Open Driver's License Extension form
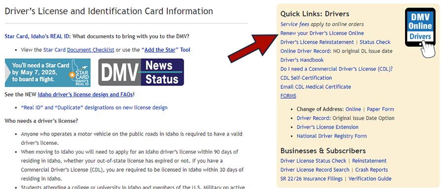443x189 pixels. 327,127
